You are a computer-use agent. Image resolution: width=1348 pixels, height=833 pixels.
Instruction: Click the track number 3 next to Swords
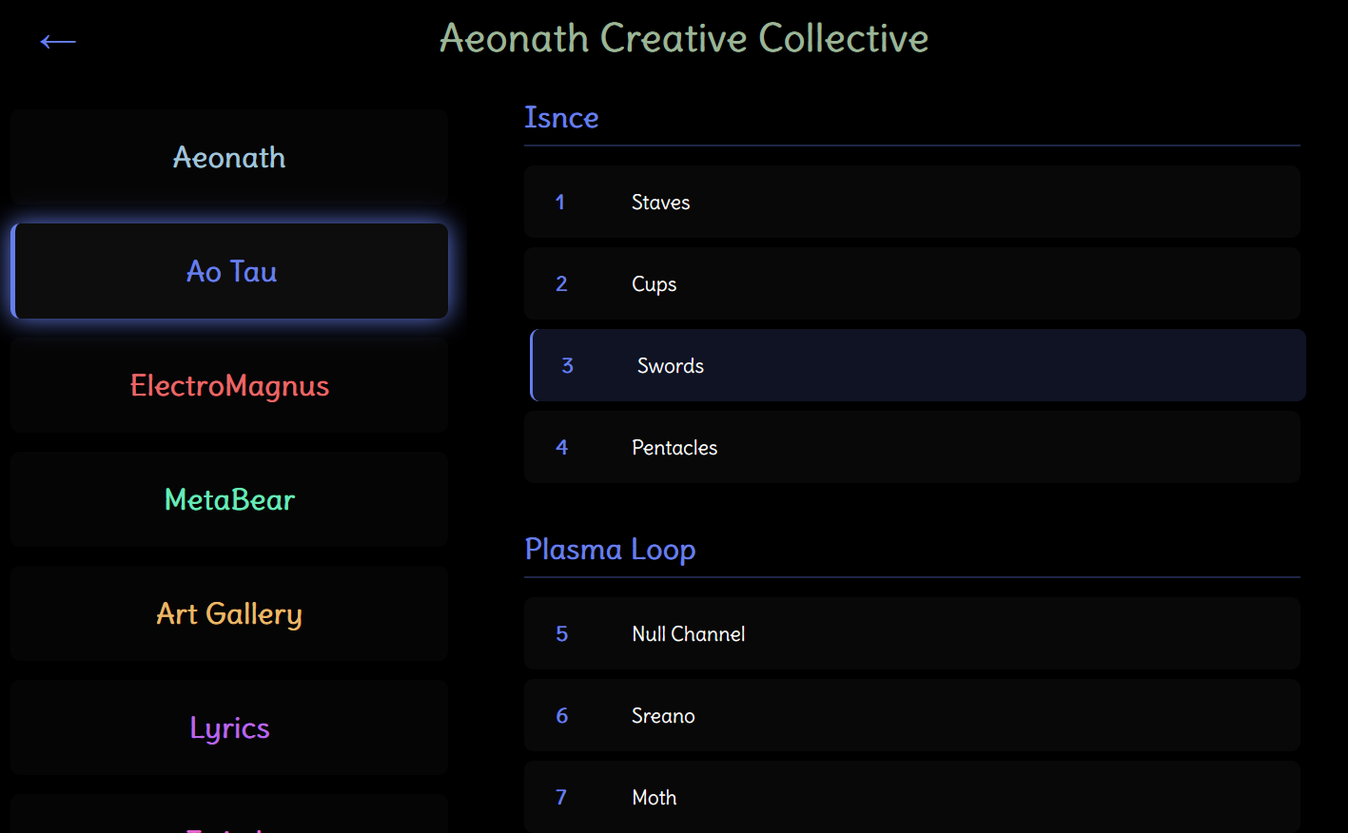[x=568, y=365]
